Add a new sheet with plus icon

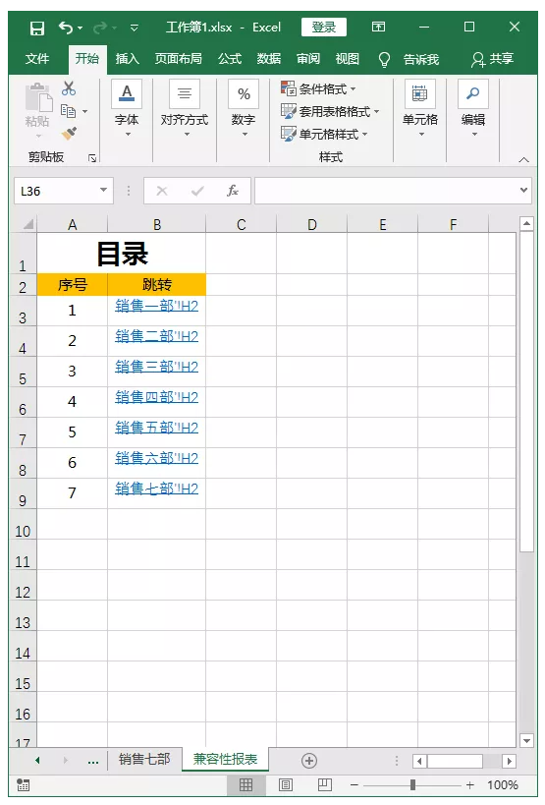(309, 761)
